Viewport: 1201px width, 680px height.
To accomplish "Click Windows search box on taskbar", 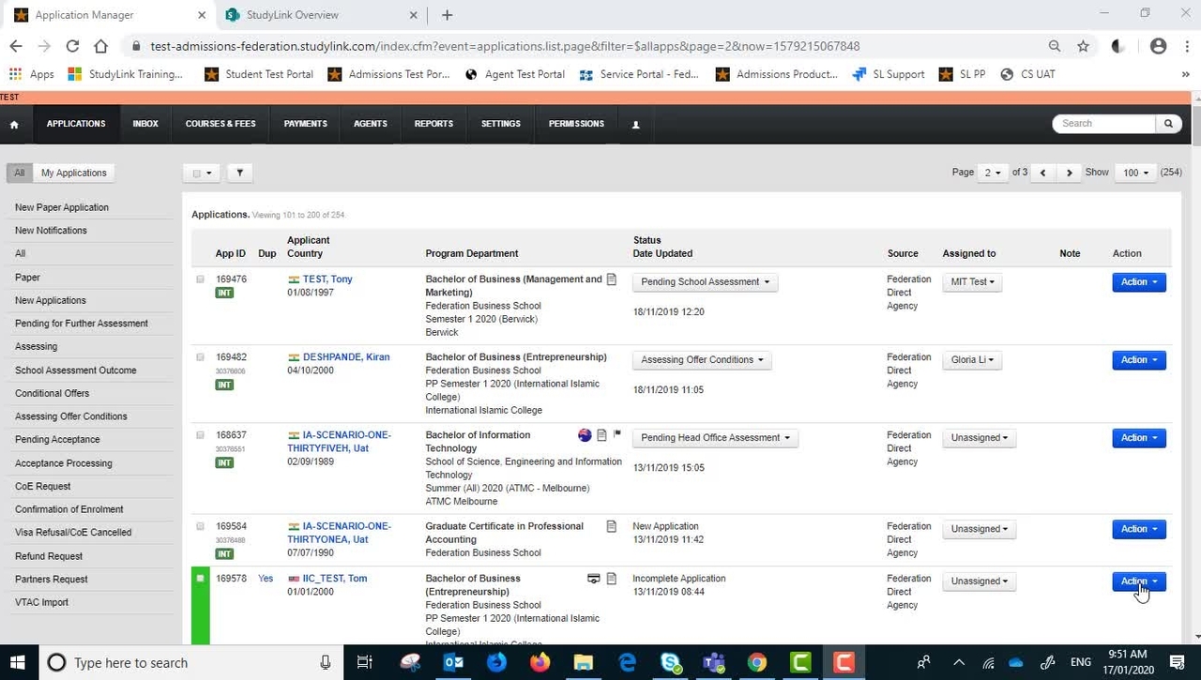I will click(190, 663).
